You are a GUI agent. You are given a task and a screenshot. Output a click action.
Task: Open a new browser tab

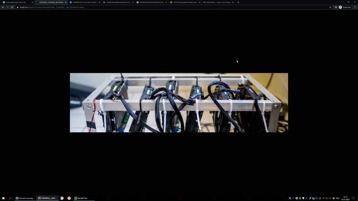click(x=238, y=2)
